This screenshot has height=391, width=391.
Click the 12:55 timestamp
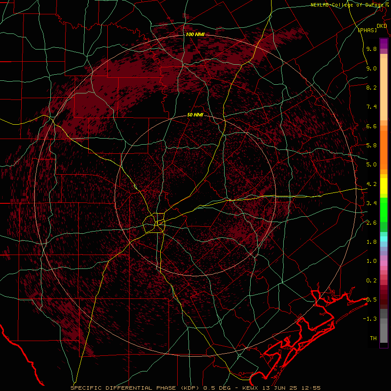[311, 388]
